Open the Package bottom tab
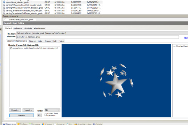This screenshot has width=188, height=125. [22, 124]
